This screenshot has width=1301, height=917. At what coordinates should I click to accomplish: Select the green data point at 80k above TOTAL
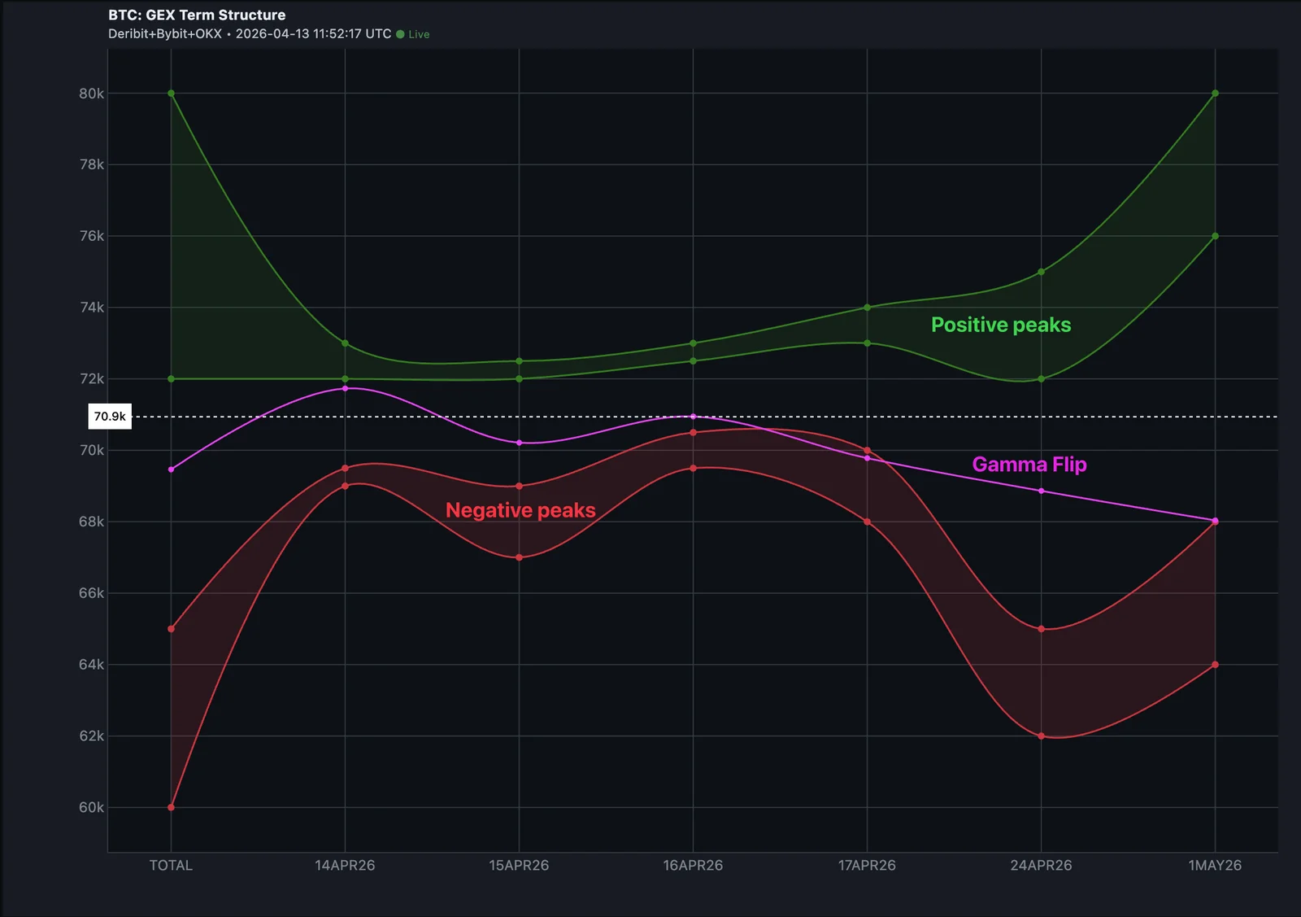[171, 92]
